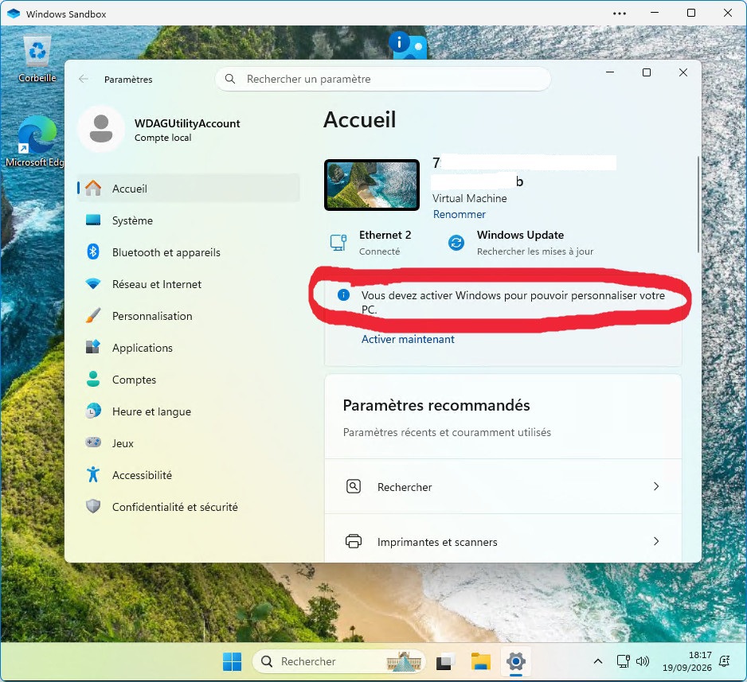Click the Virtual Machine label
This screenshot has height=682, width=747.
click(x=469, y=198)
